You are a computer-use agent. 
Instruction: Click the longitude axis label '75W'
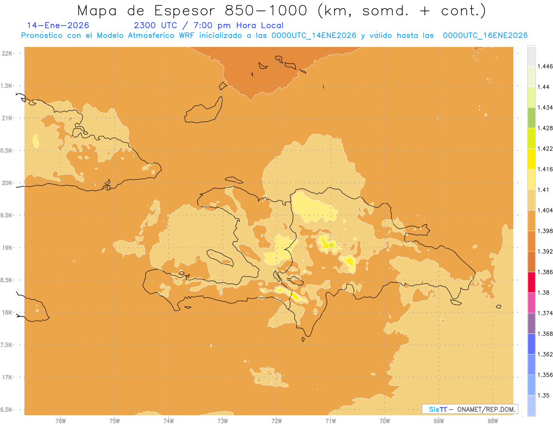pos(114,421)
